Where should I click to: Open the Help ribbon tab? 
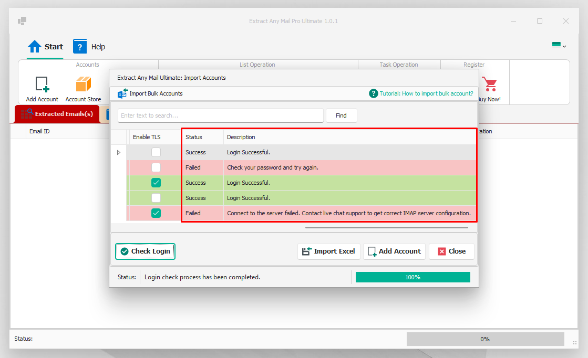tap(89, 47)
